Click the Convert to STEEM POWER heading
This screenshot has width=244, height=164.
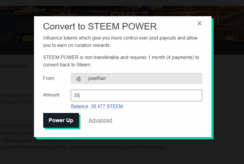100,26
